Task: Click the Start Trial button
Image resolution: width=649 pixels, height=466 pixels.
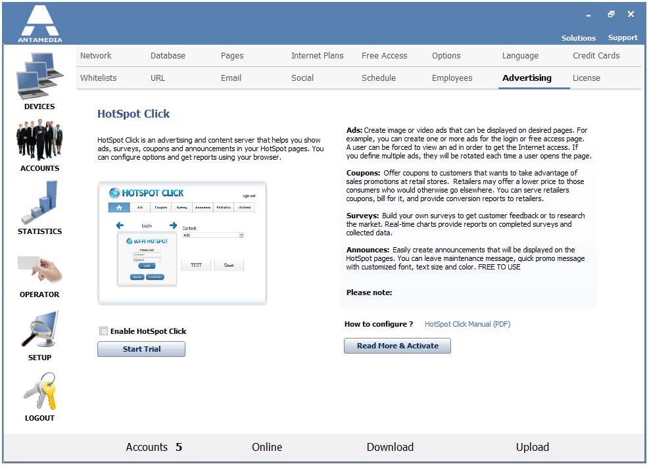Action: pyautogui.click(x=141, y=349)
